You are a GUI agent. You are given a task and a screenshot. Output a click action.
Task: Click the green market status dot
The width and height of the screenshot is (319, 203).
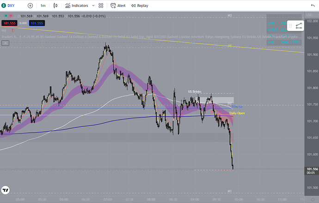(6, 16)
